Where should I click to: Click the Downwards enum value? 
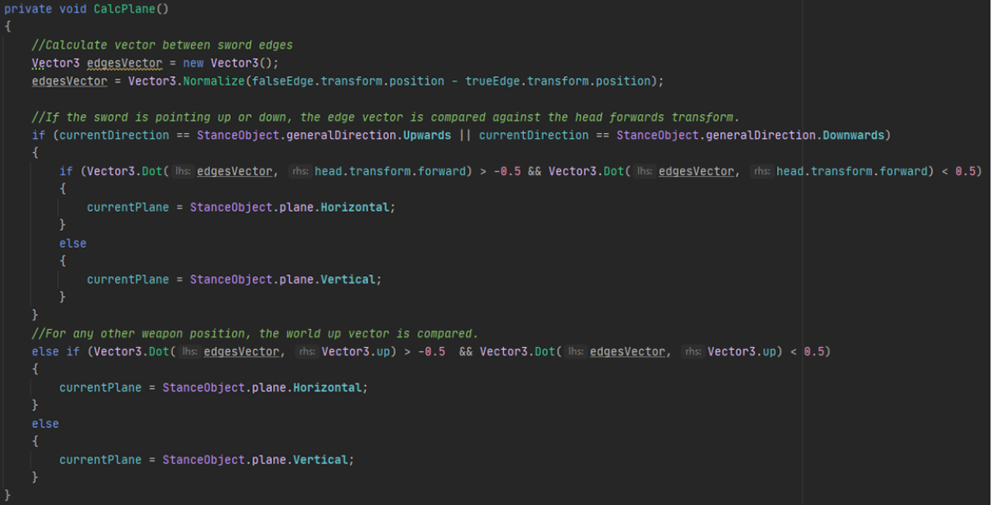pos(853,135)
